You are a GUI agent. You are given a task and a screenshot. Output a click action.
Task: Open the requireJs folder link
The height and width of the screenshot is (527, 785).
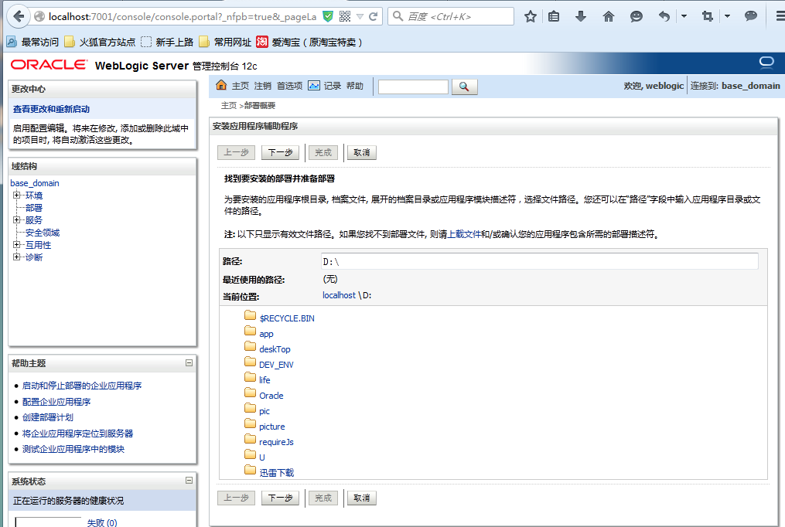coord(276,442)
